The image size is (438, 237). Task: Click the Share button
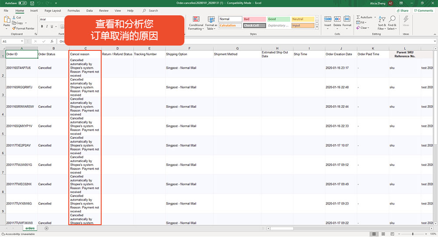click(x=403, y=11)
